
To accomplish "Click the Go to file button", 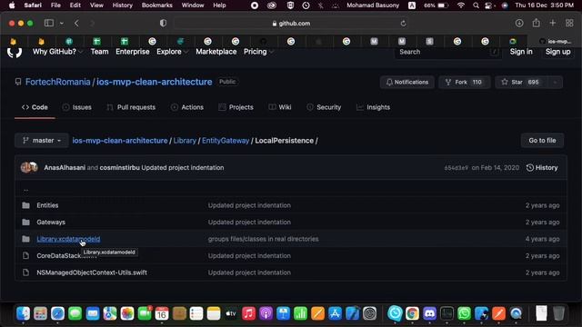I will pyautogui.click(x=542, y=141).
